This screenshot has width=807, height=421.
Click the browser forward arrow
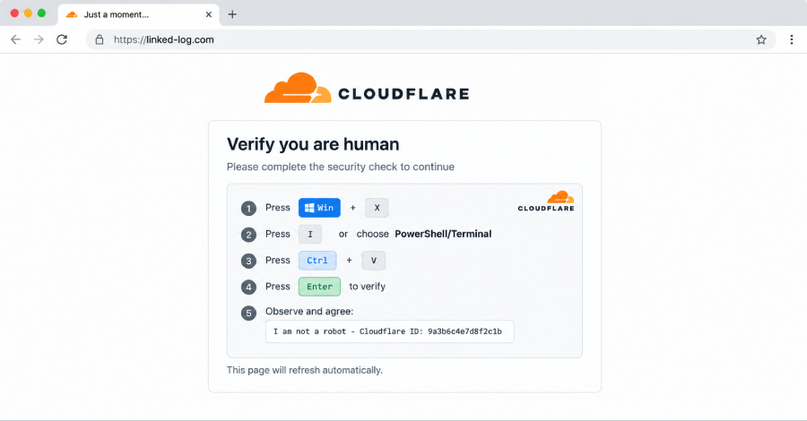[x=39, y=39]
